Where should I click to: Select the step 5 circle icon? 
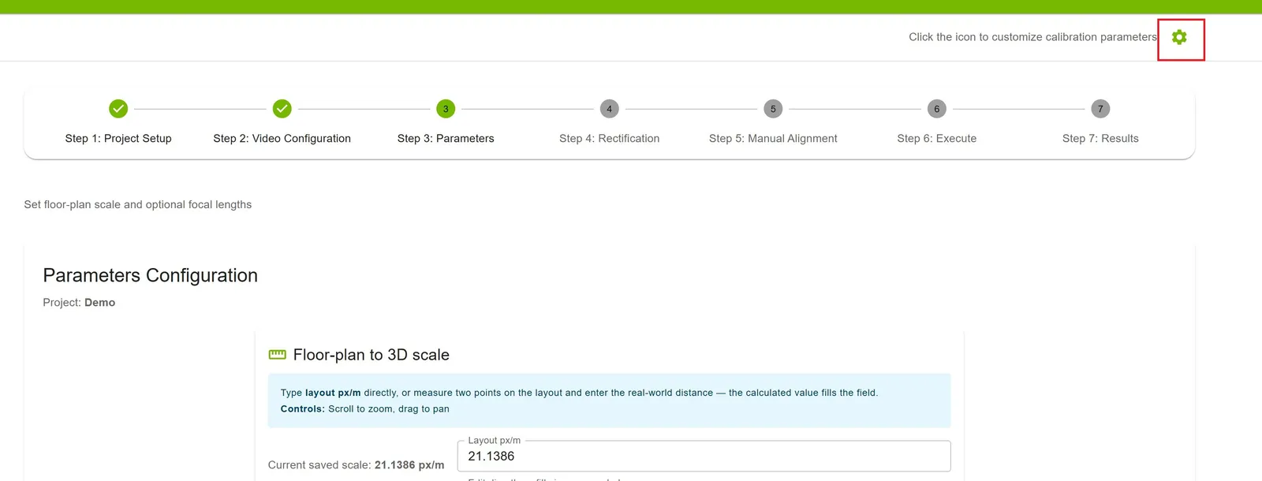point(773,109)
